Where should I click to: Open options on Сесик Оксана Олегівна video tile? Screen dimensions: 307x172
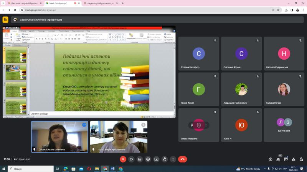84,125
